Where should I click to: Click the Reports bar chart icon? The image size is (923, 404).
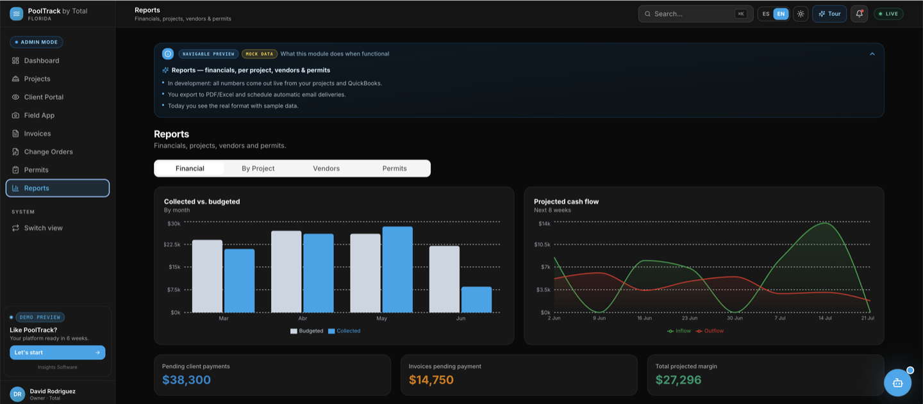[16, 188]
